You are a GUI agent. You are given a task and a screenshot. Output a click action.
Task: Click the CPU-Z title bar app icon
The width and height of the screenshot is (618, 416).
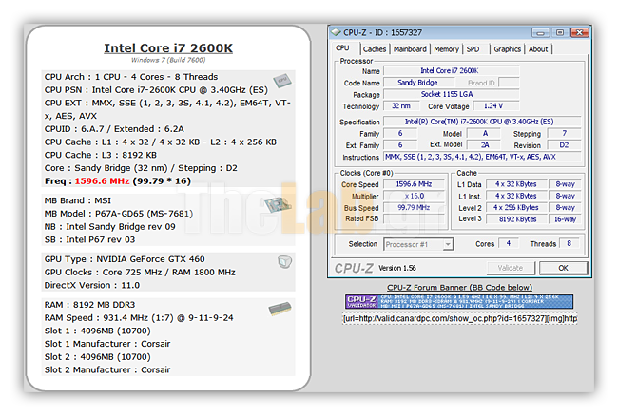click(x=336, y=32)
